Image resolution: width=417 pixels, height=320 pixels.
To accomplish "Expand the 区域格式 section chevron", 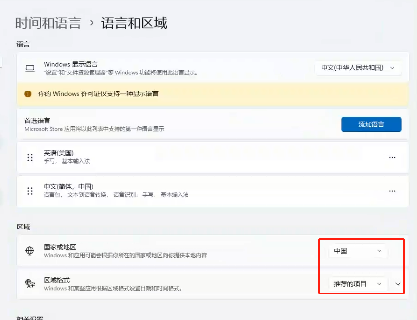I will [x=398, y=284].
